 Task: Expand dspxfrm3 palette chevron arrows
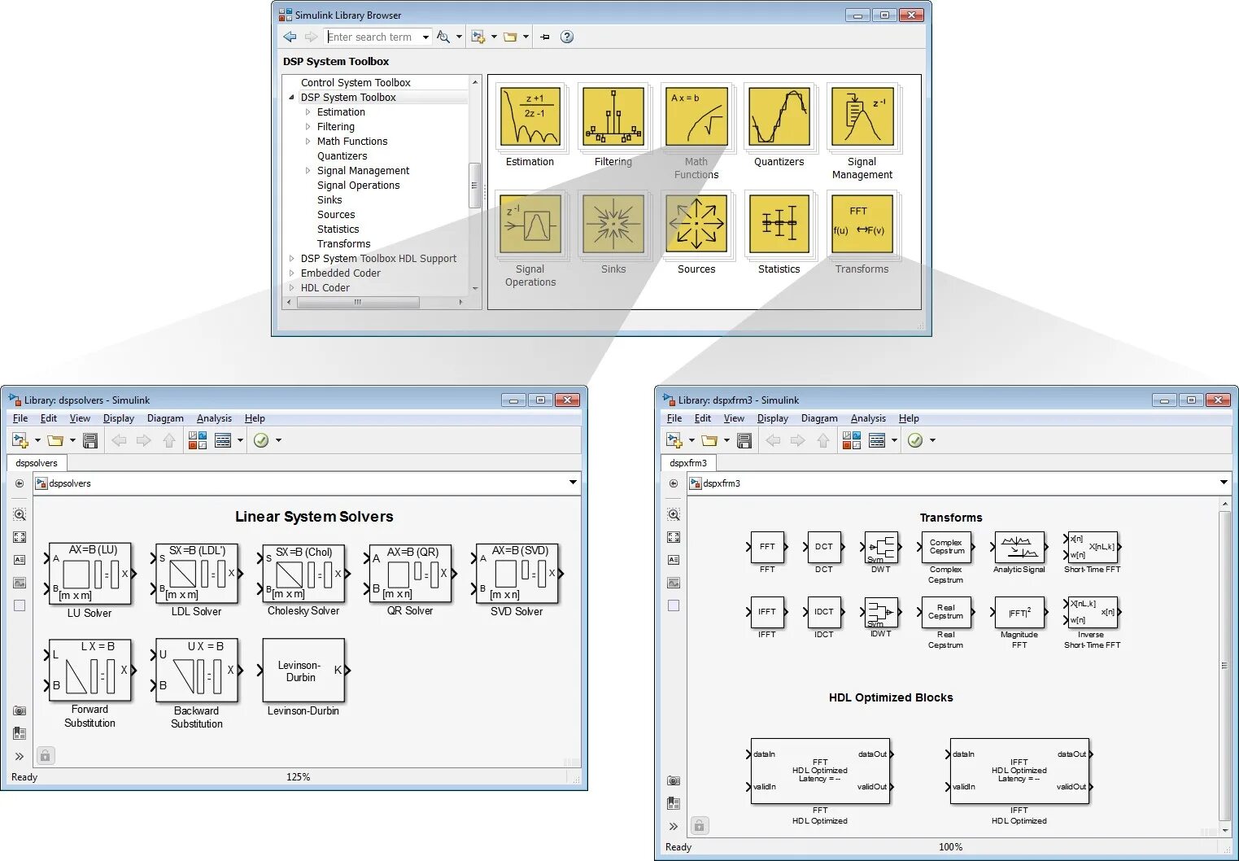[674, 826]
